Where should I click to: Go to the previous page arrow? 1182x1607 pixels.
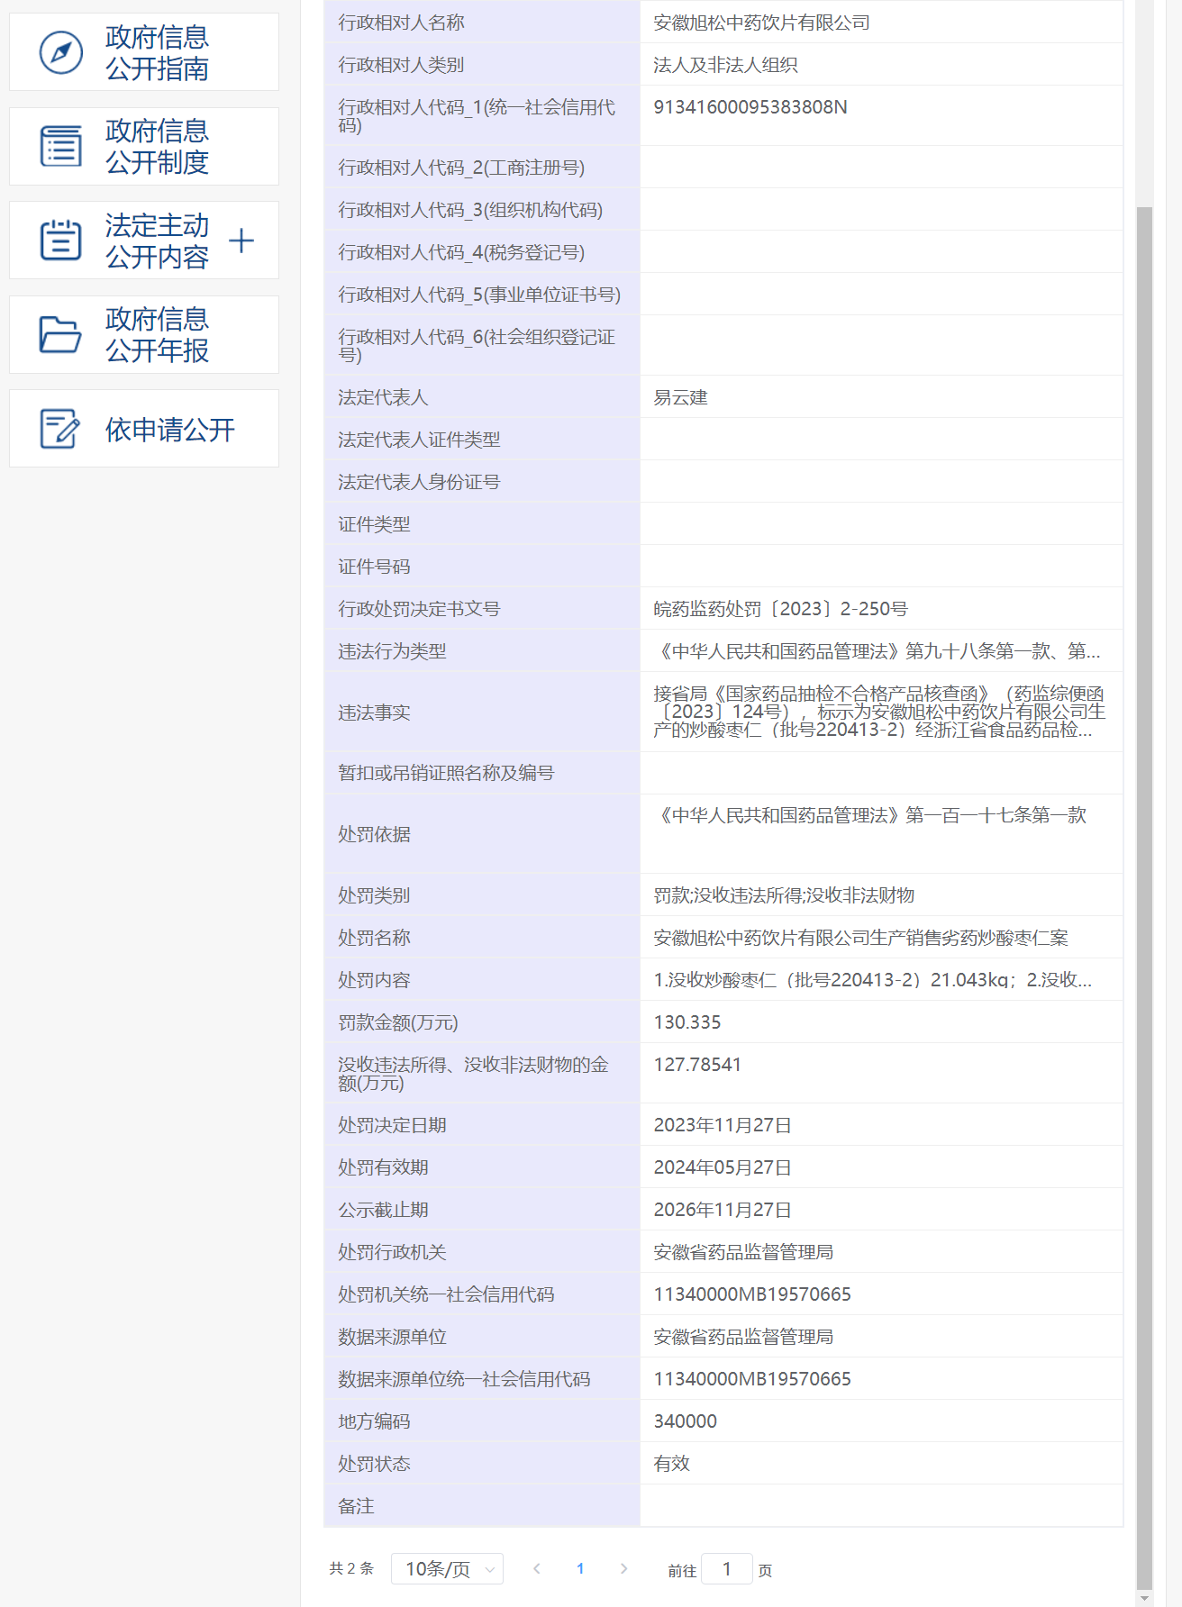pos(537,1568)
